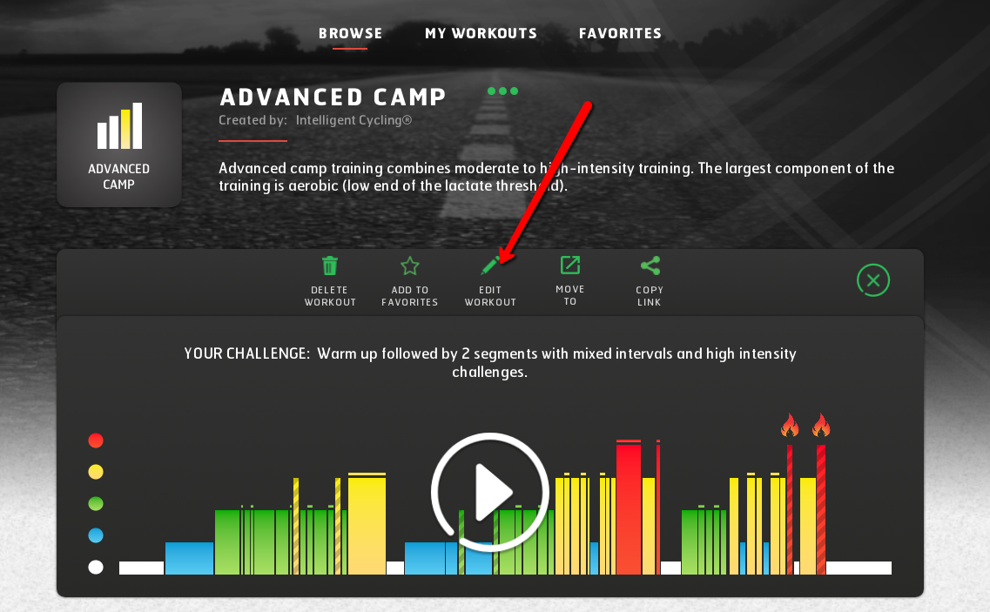The image size is (990, 612).
Task: Click the Delete Workout trash icon
Action: click(330, 266)
